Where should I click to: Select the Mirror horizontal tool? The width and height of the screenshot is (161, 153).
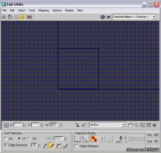coord(29,17)
